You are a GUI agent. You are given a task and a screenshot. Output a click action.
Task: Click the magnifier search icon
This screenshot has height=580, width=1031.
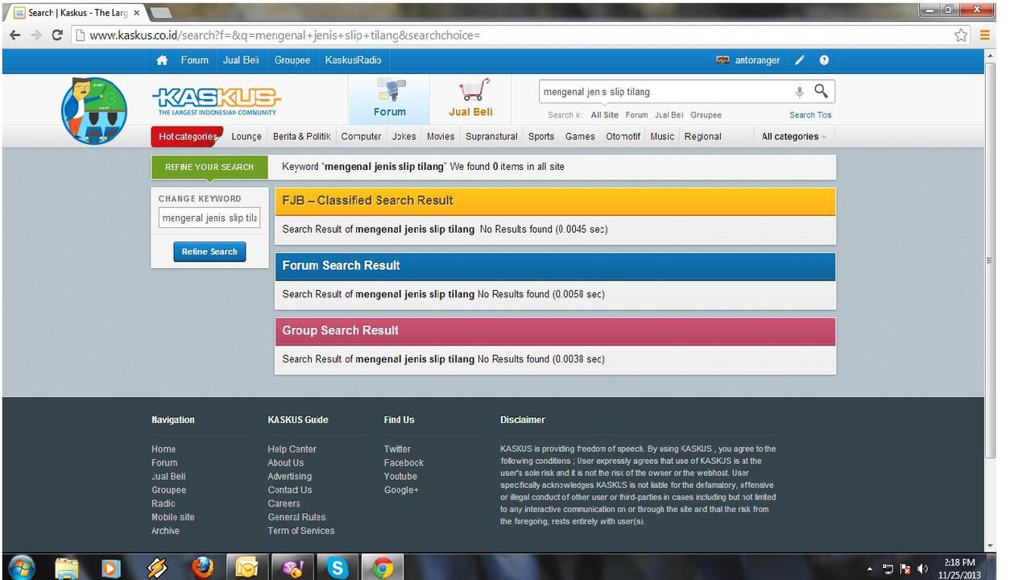coord(821,91)
